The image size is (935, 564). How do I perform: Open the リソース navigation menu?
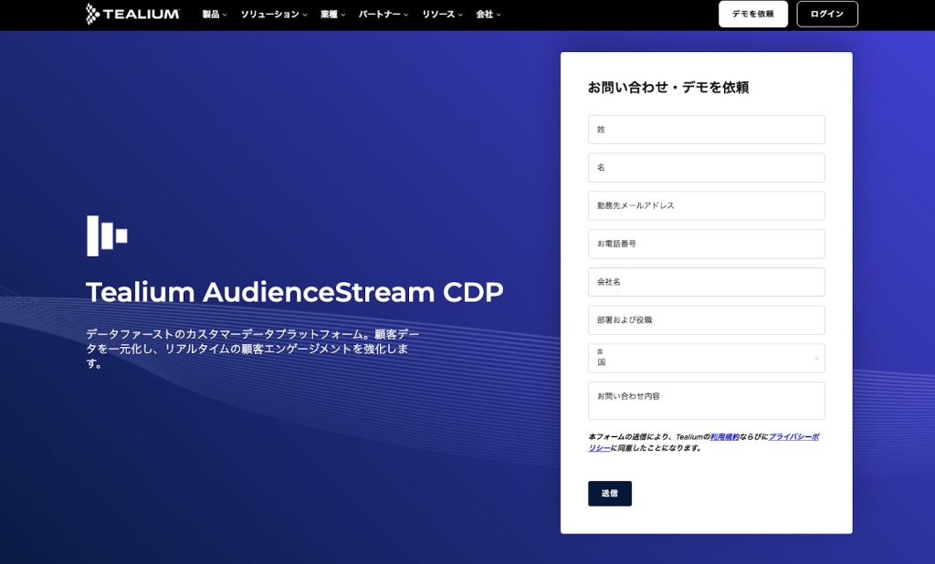point(442,15)
